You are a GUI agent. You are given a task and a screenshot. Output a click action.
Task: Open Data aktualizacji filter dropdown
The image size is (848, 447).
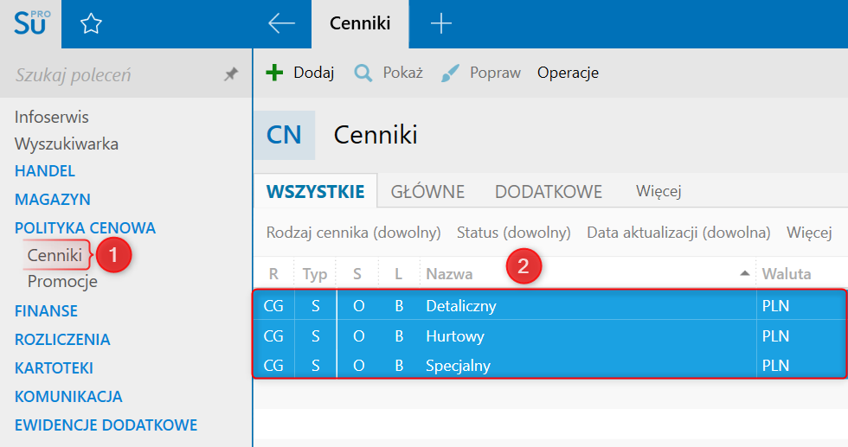pos(678,233)
